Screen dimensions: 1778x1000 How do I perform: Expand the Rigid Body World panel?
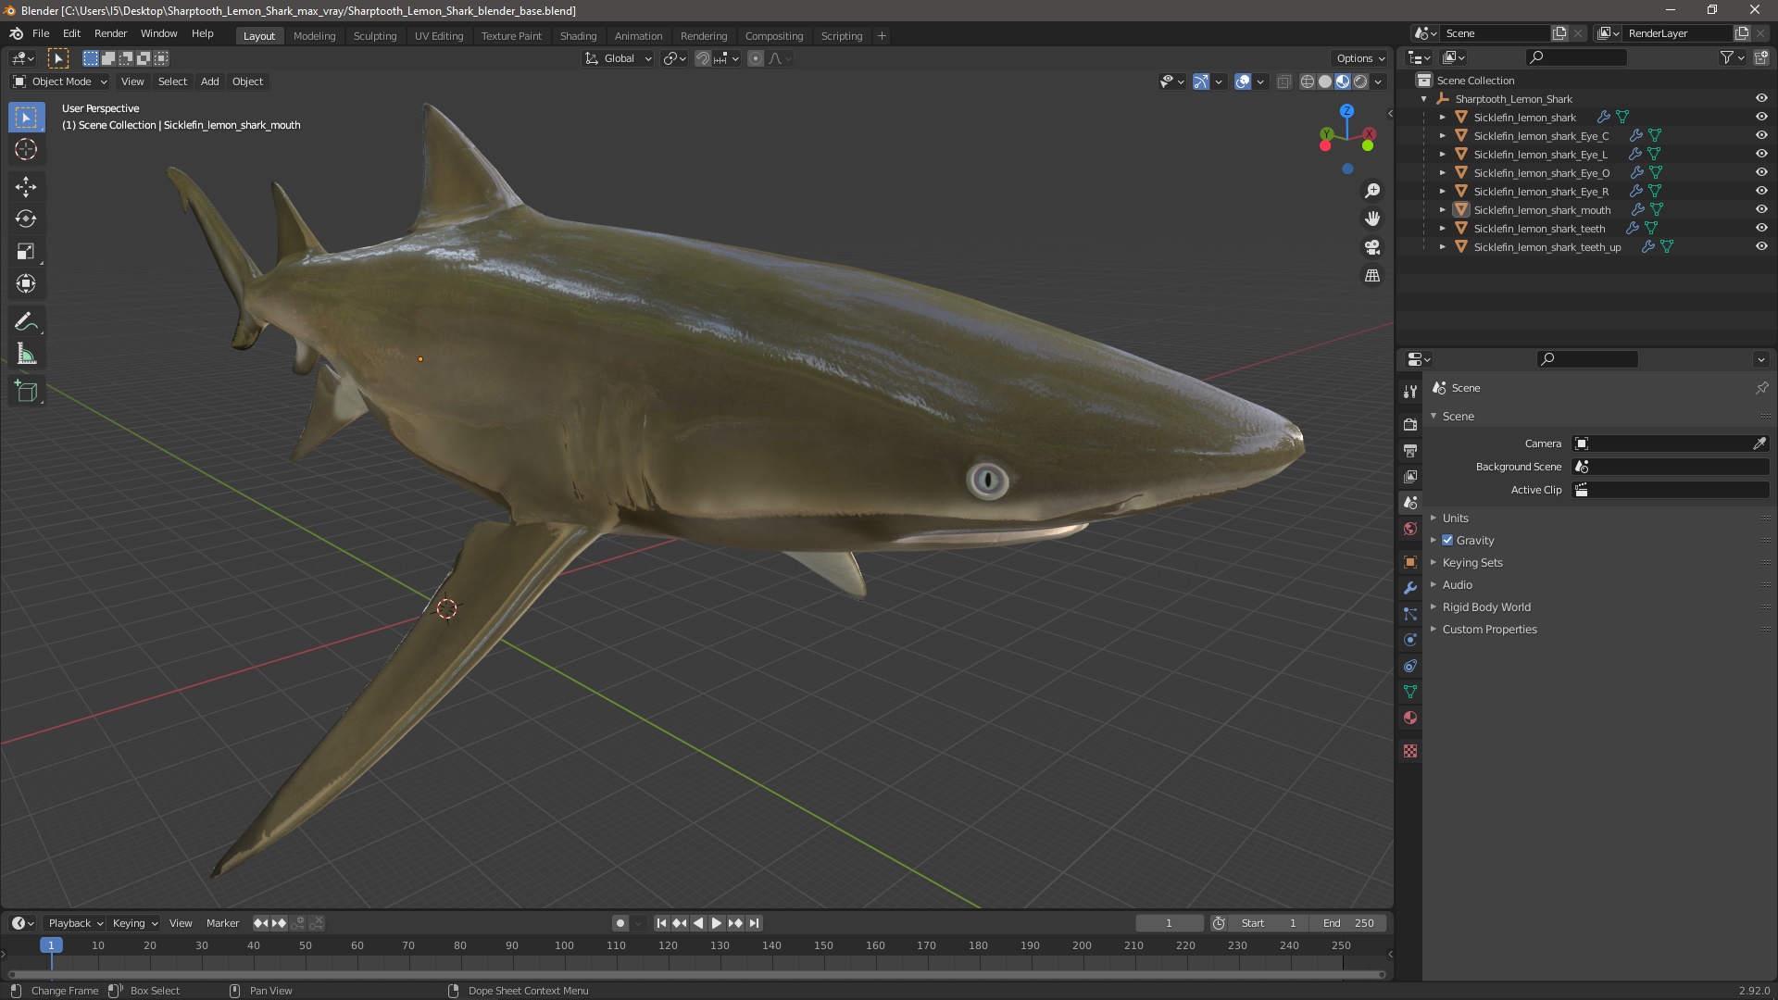[1485, 607]
